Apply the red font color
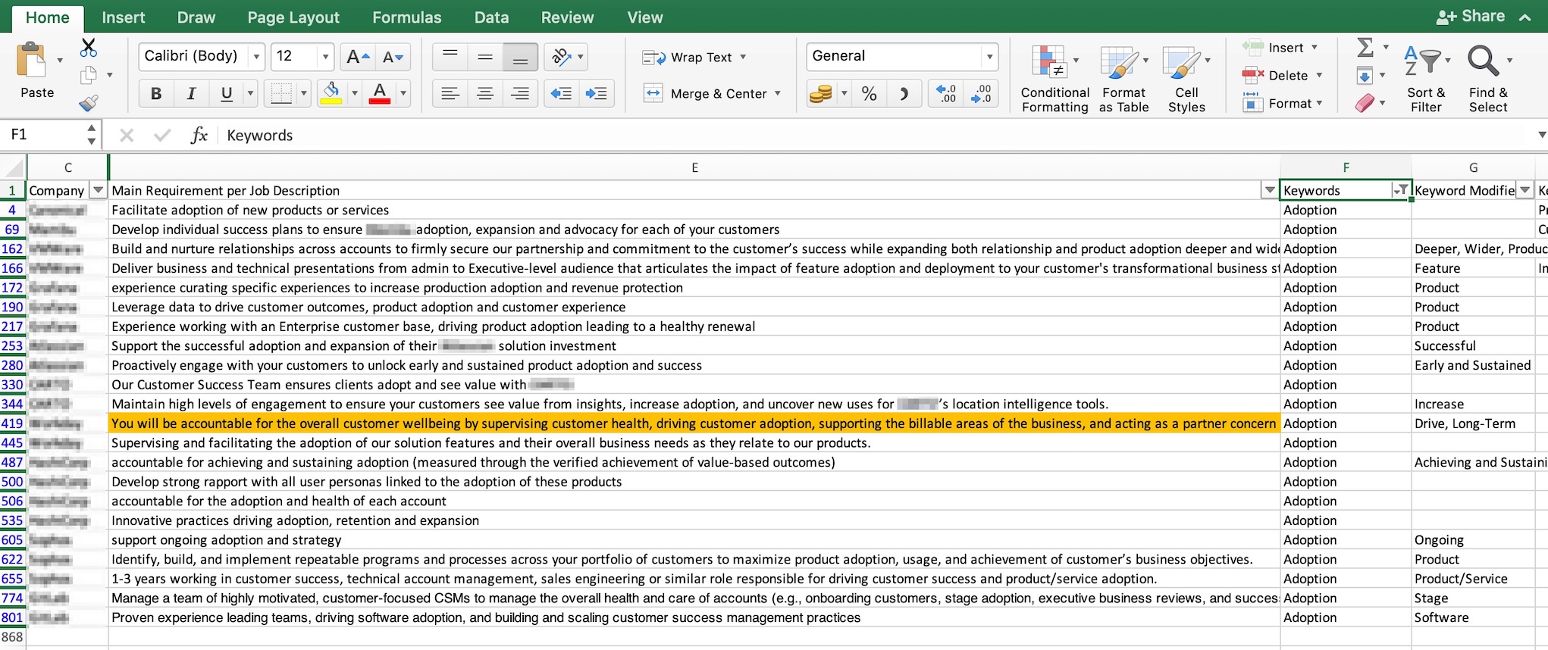The height and width of the screenshot is (650, 1548). (x=380, y=93)
